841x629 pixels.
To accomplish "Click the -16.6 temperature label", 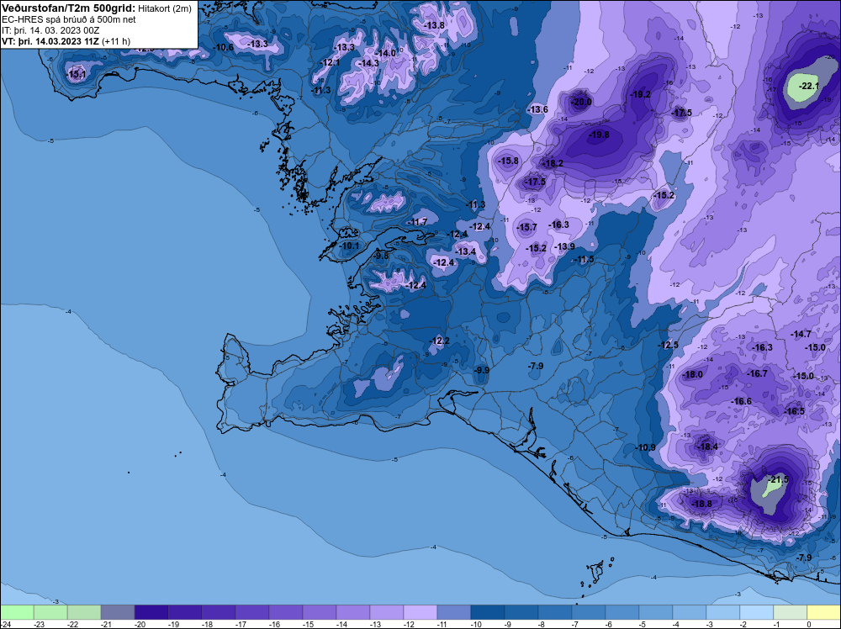I will coord(741,401).
